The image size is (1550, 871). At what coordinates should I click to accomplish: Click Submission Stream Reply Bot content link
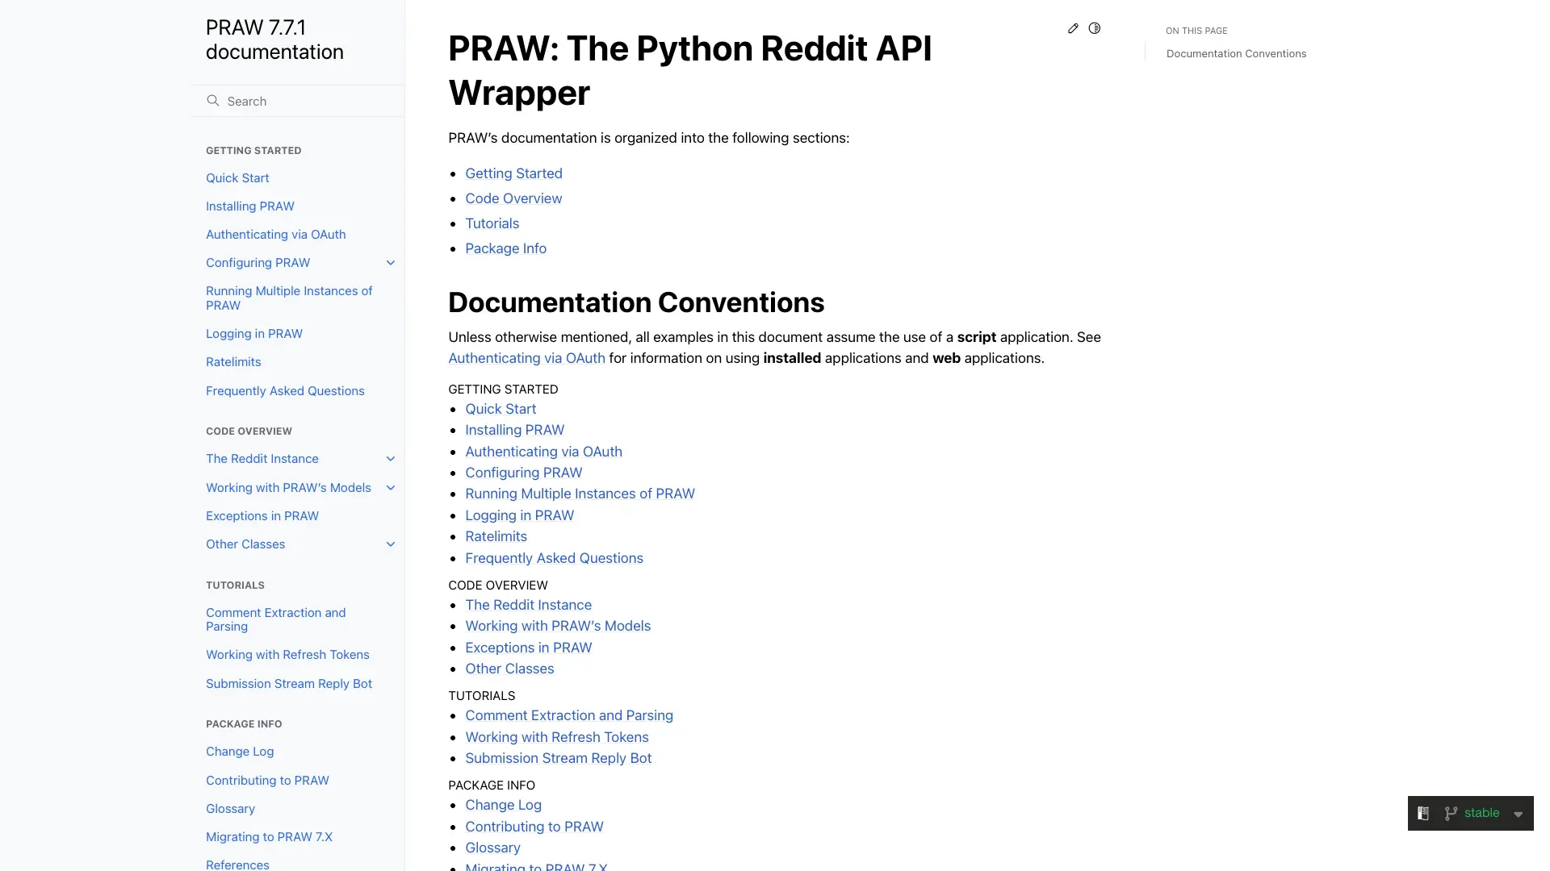click(x=558, y=758)
